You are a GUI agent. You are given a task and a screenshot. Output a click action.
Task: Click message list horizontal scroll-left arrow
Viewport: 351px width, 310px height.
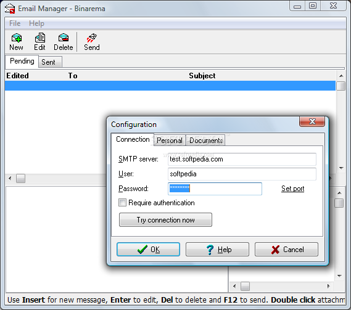[x=10, y=179]
